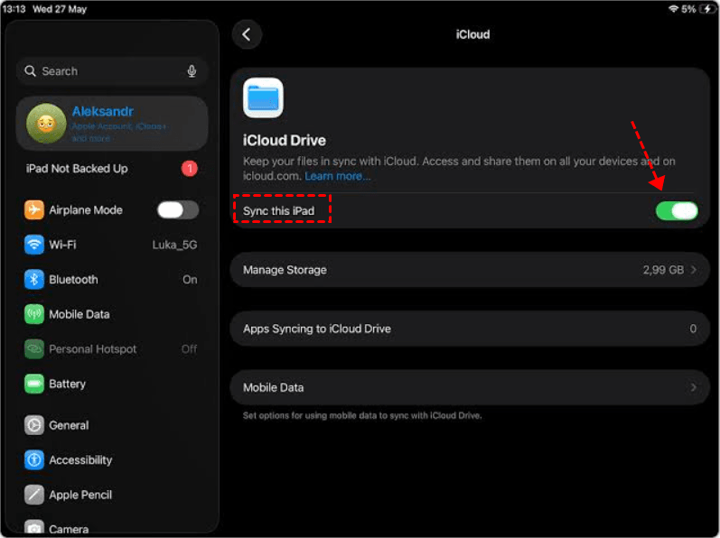Open Mobile Data in sidebar
This screenshot has width=720, height=538.
[x=111, y=314]
